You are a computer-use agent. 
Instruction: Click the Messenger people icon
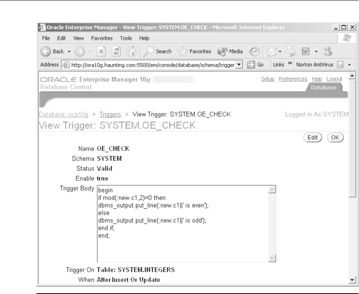pos(327,51)
